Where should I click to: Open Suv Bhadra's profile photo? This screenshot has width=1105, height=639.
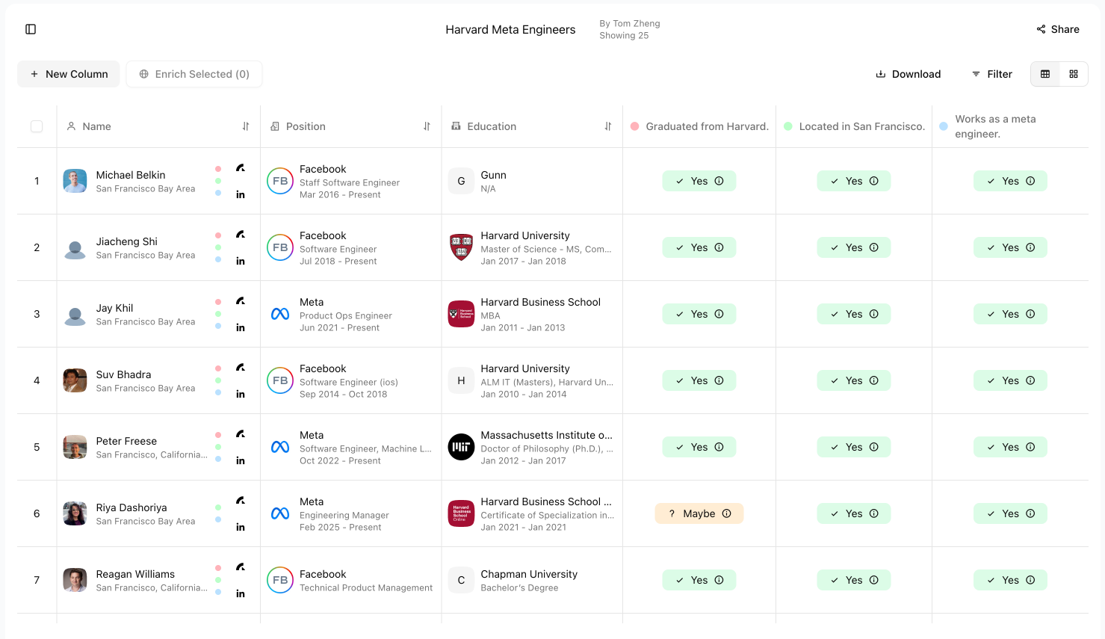75,380
